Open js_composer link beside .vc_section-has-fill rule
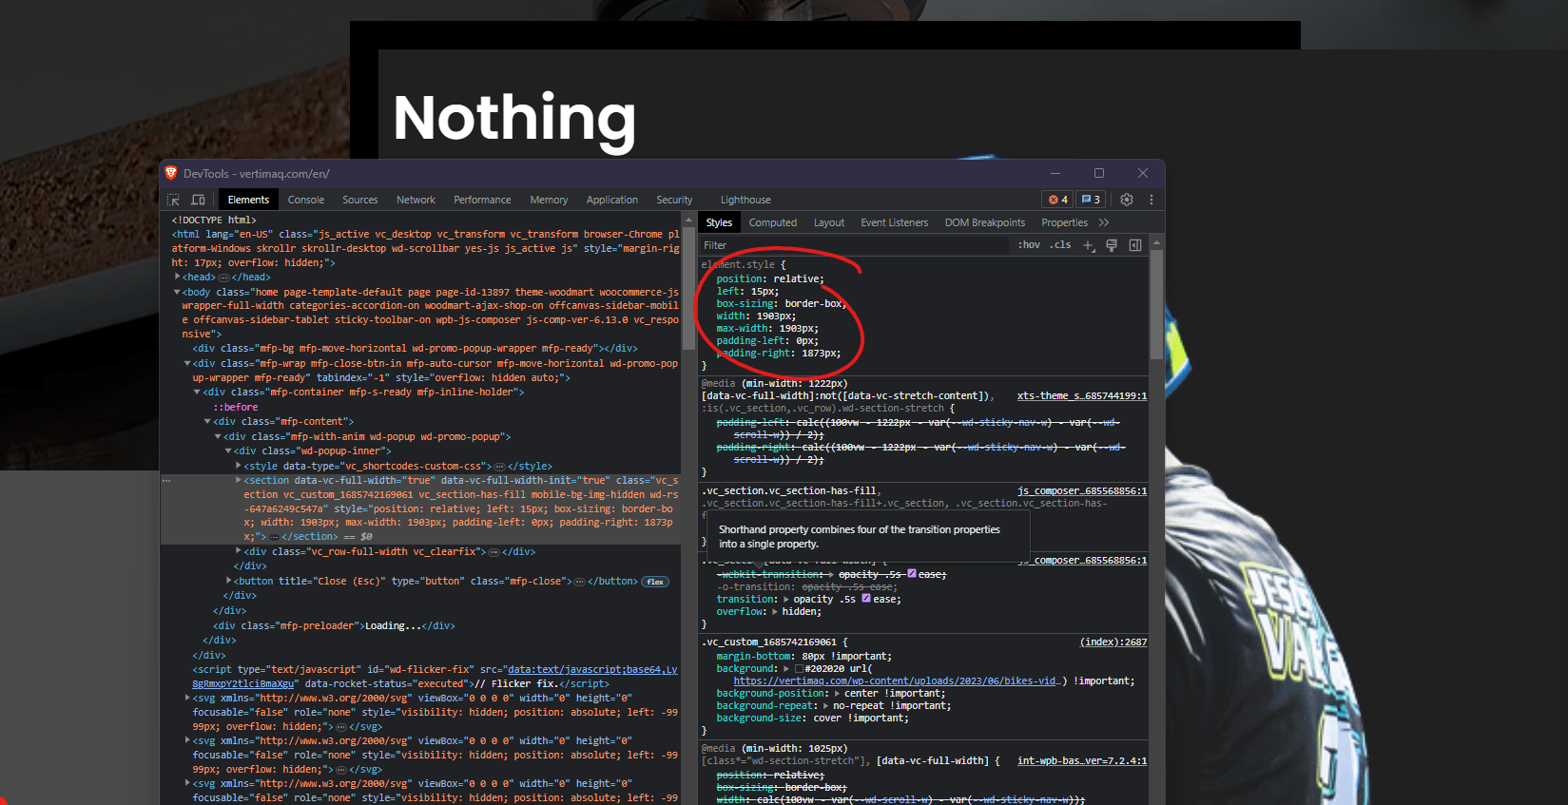 pos(1082,490)
